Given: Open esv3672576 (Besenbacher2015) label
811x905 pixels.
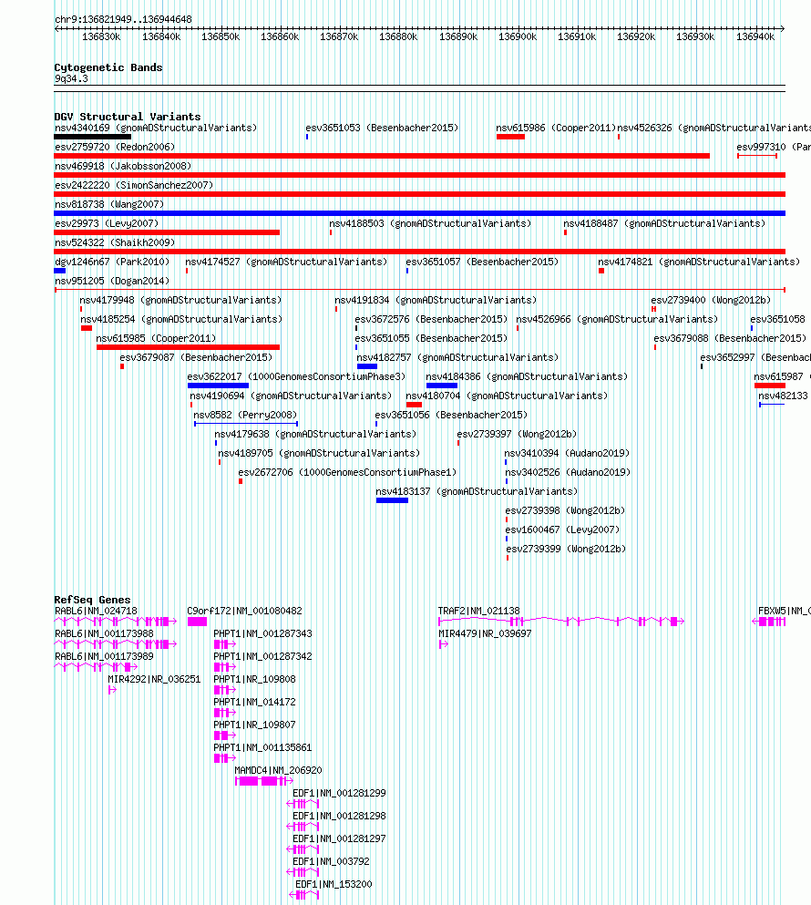Looking at the screenshot, I should (x=431, y=319).
